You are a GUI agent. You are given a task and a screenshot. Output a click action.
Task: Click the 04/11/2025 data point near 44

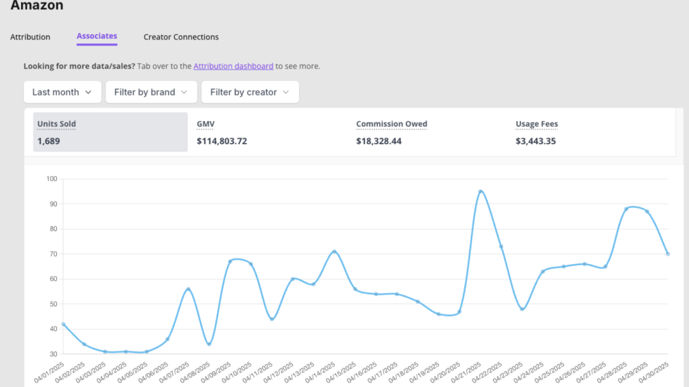[x=272, y=319]
